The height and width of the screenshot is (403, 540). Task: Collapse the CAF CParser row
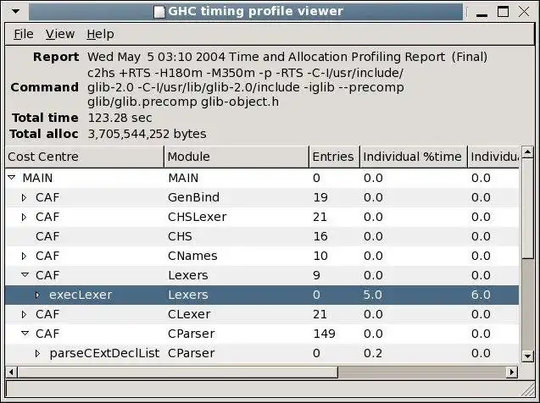click(x=25, y=334)
